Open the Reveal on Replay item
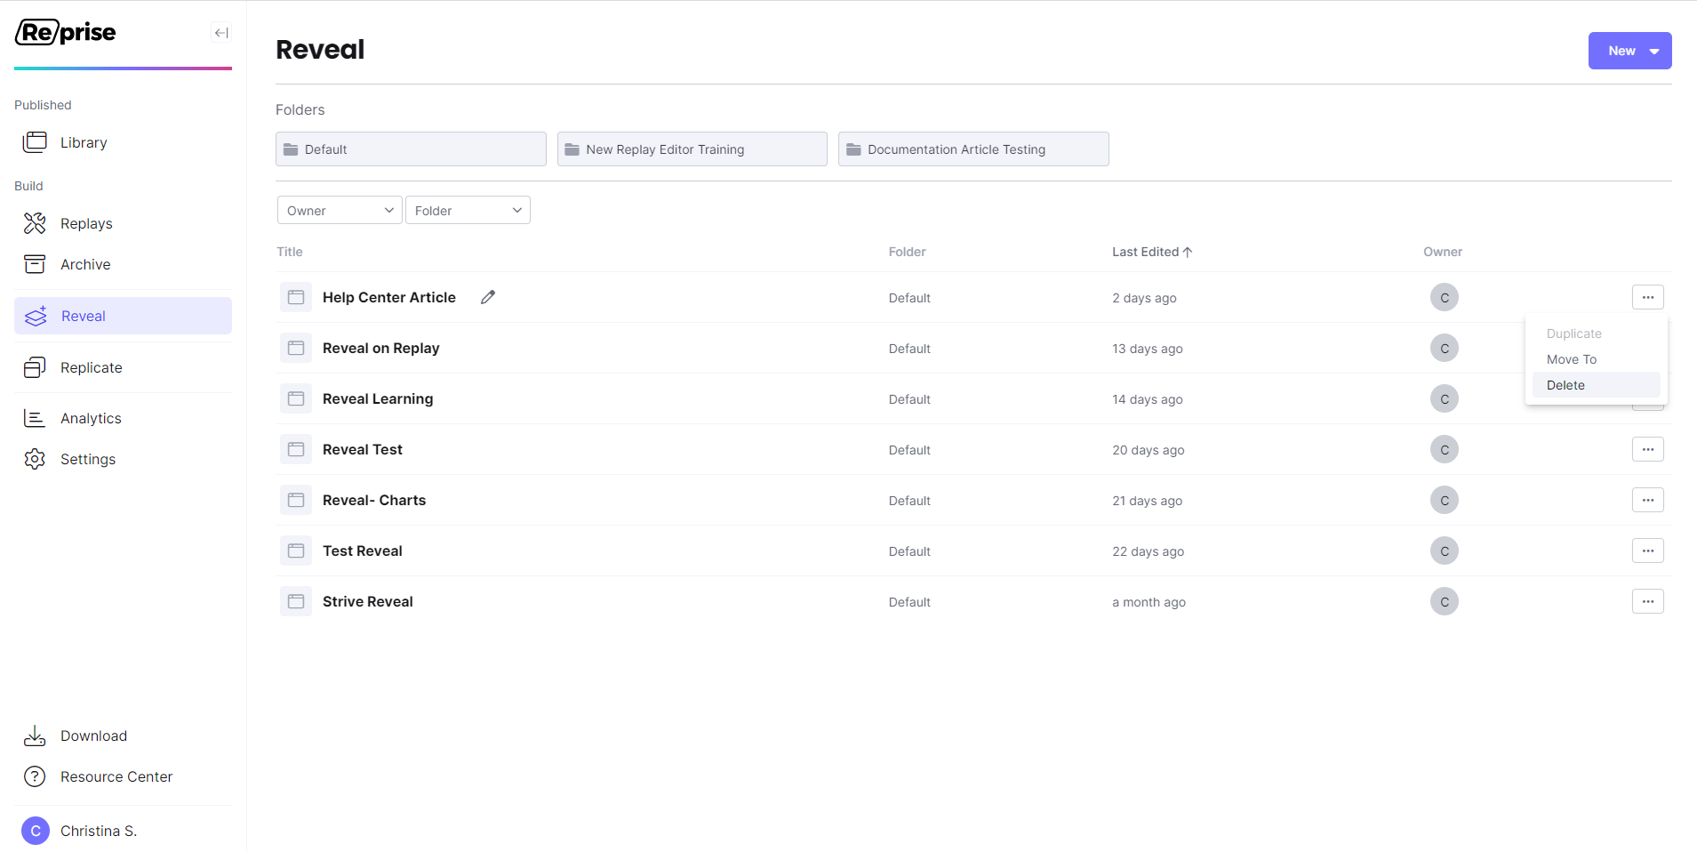Screen dimensions: 1697x852 coord(381,348)
